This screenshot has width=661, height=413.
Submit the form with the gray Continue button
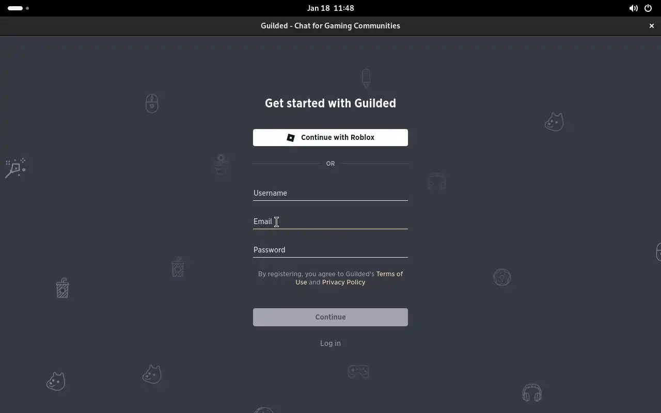coord(330,317)
